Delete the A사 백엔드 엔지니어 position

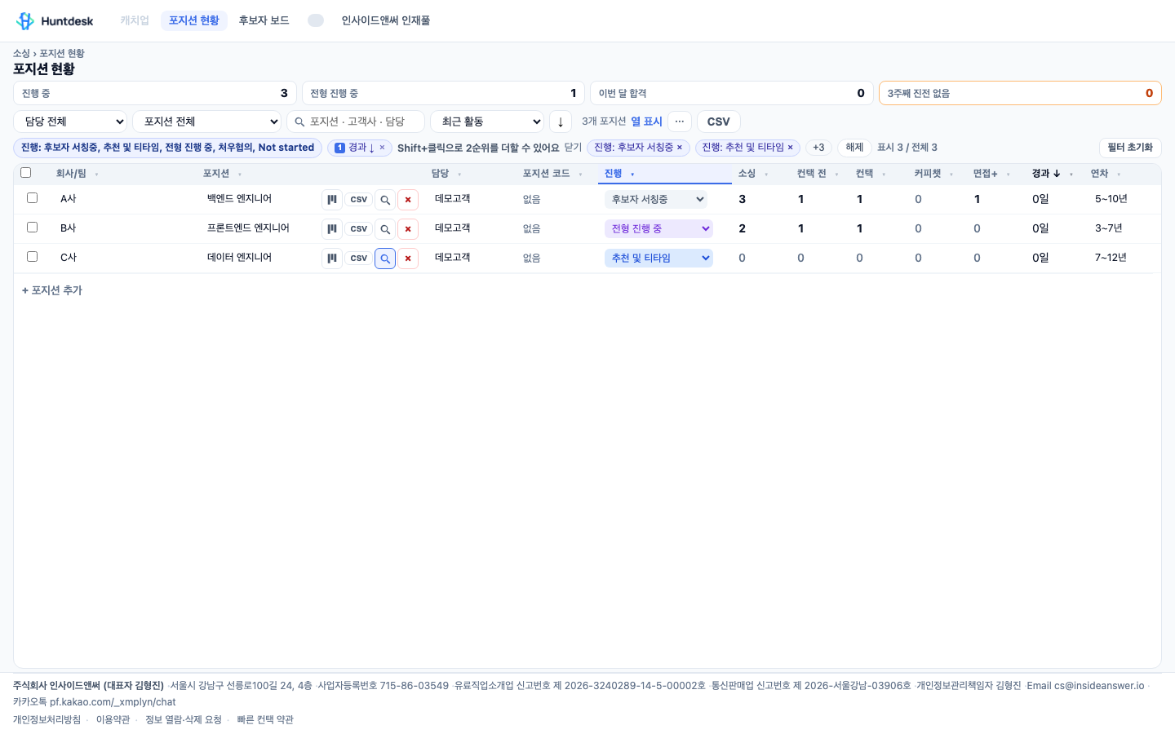tap(408, 200)
